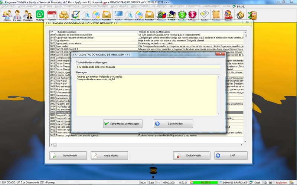This screenshot has width=297, height=185.
Task: Click the Exit door toolbar icon
Action: pyautogui.click(x=252, y=15)
